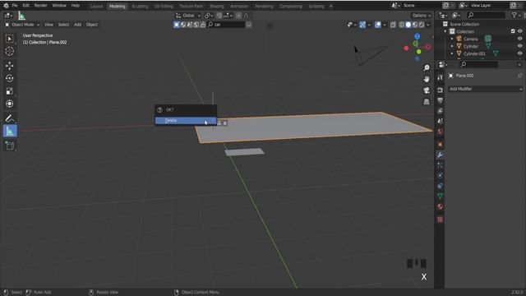
Task: Open viewport shading options arrow
Action: 428,25
